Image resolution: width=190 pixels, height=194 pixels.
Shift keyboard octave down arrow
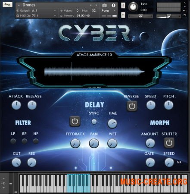coord(3,188)
